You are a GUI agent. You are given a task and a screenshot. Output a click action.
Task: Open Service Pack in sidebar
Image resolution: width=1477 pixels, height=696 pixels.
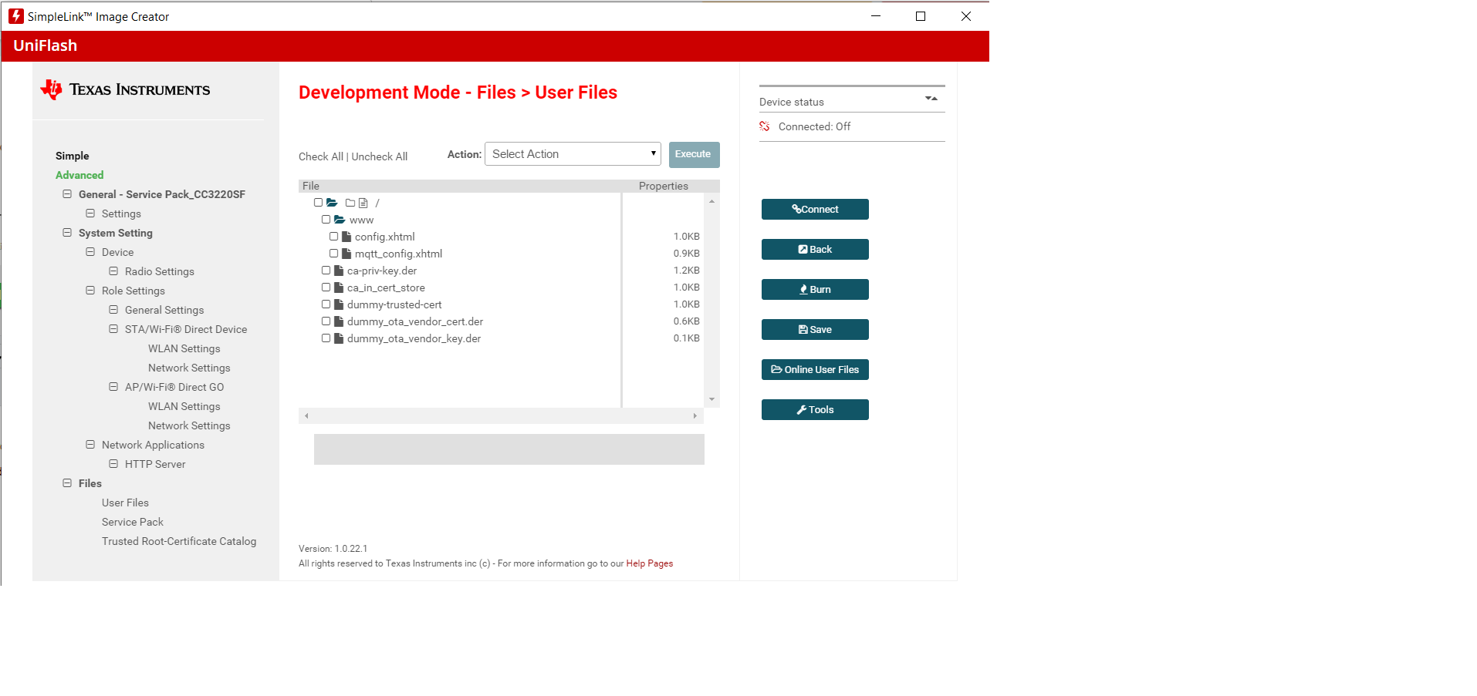(x=133, y=522)
